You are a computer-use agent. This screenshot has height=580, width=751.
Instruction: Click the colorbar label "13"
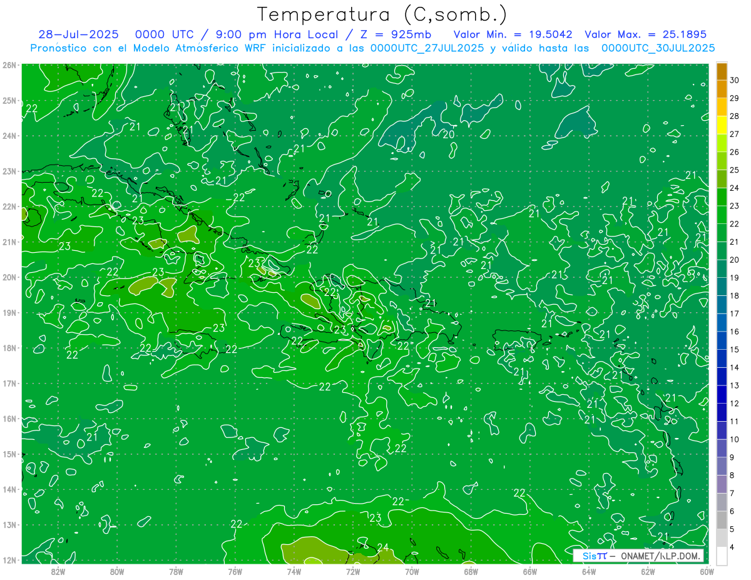[x=735, y=385]
